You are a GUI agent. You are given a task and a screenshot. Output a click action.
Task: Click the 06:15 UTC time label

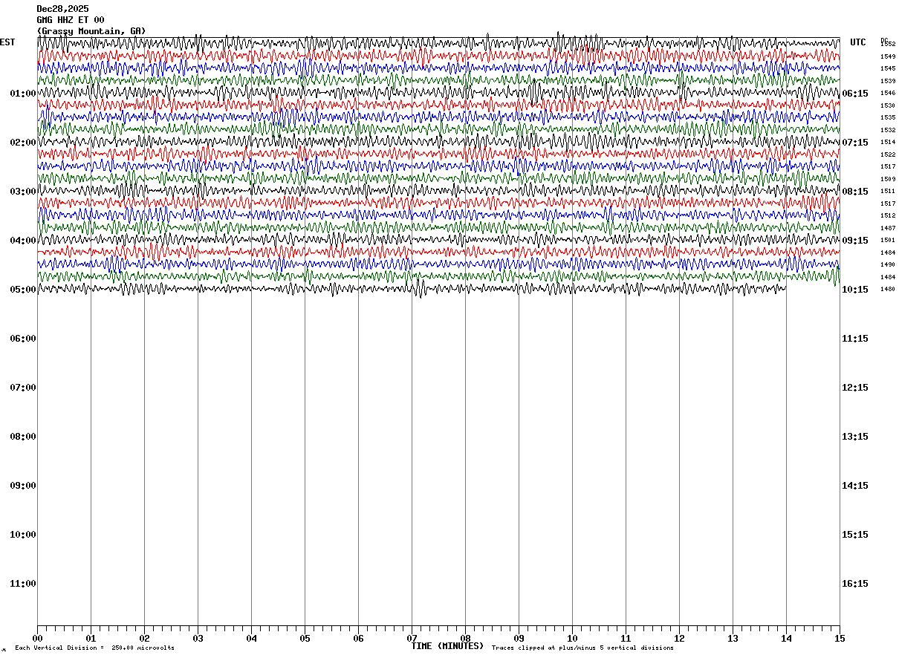pos(855,94)
